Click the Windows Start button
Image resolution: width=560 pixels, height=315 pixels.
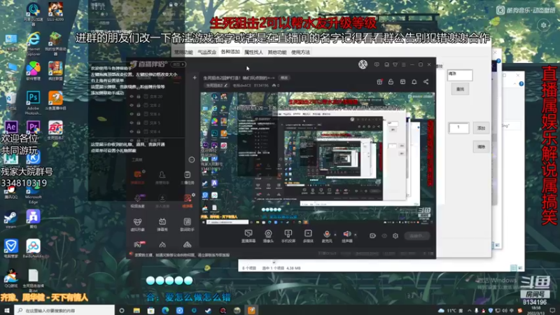(6, 310)
